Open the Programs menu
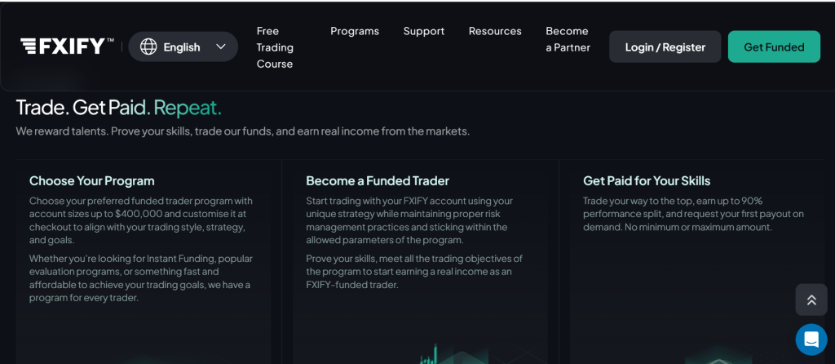This screenshot has width=835, height=364. 355,31
